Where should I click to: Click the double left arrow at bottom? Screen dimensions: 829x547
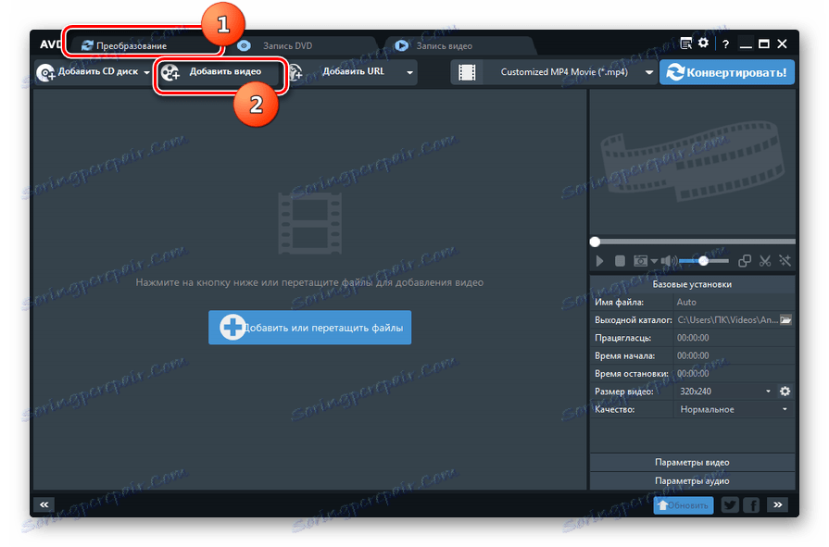point(44,504)
